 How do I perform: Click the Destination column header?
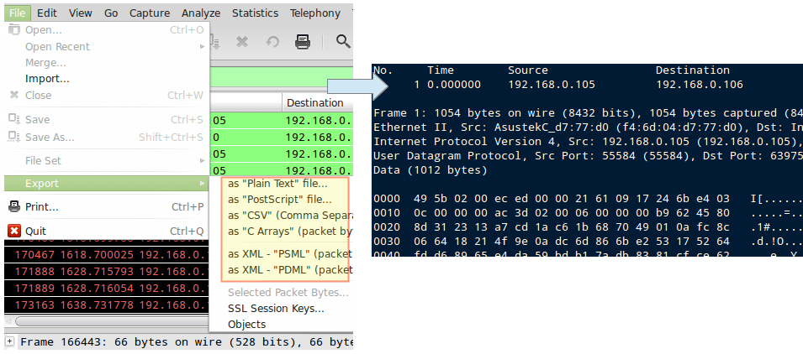coord(315,102)
